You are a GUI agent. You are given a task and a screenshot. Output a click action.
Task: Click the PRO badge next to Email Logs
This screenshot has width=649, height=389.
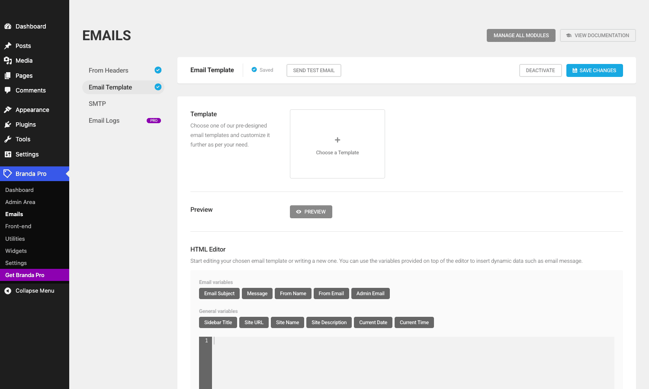point(154,121)
